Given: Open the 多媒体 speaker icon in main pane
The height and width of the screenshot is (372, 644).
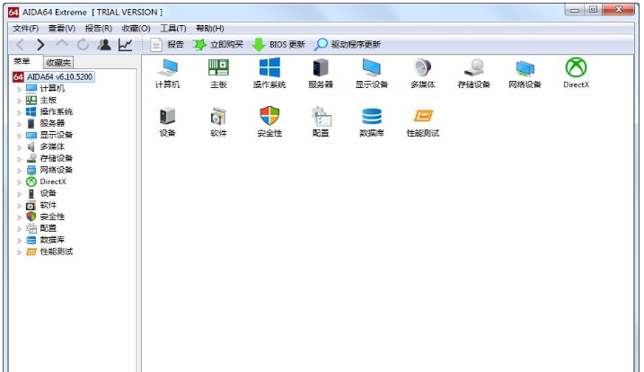Looking at the screenshot, I should tap(423, 73).
